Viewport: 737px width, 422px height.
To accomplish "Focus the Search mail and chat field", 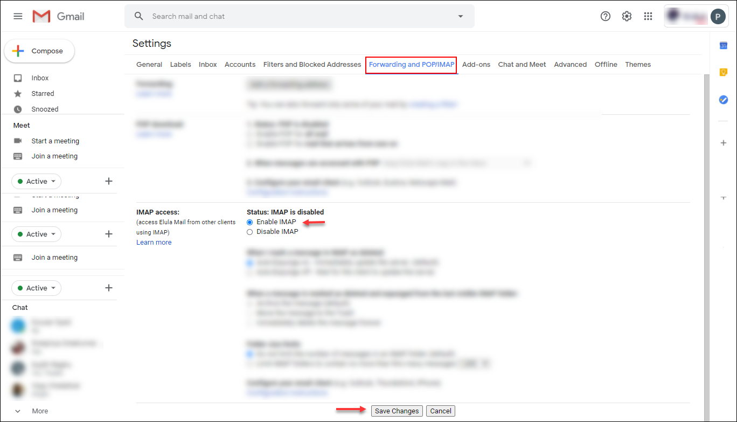I will pyautogui.click(x=300, y=16).
